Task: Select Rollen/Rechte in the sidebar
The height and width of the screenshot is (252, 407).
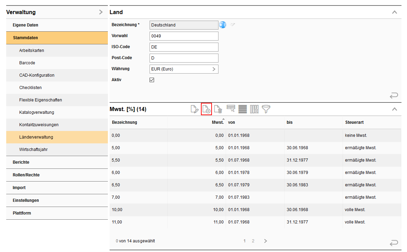Action: (26, 175)
